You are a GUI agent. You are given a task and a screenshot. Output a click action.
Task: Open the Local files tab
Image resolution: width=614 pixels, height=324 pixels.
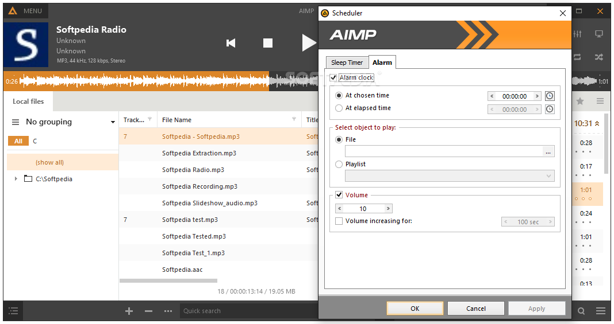pyautogui.click(x=28, y=102)
